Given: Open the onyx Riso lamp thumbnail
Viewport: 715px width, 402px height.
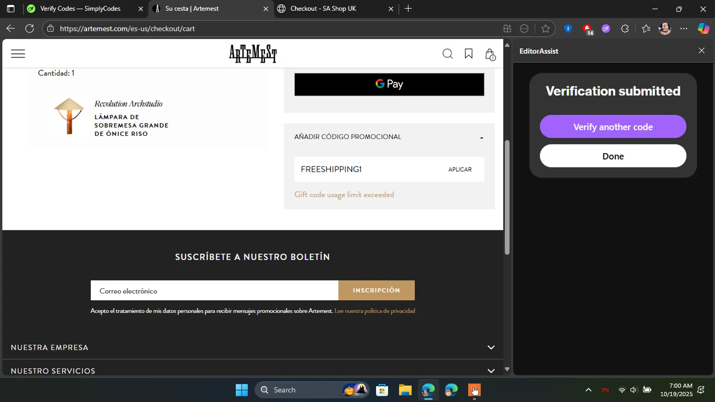Looking at the screenshot, I should [69, 116].
